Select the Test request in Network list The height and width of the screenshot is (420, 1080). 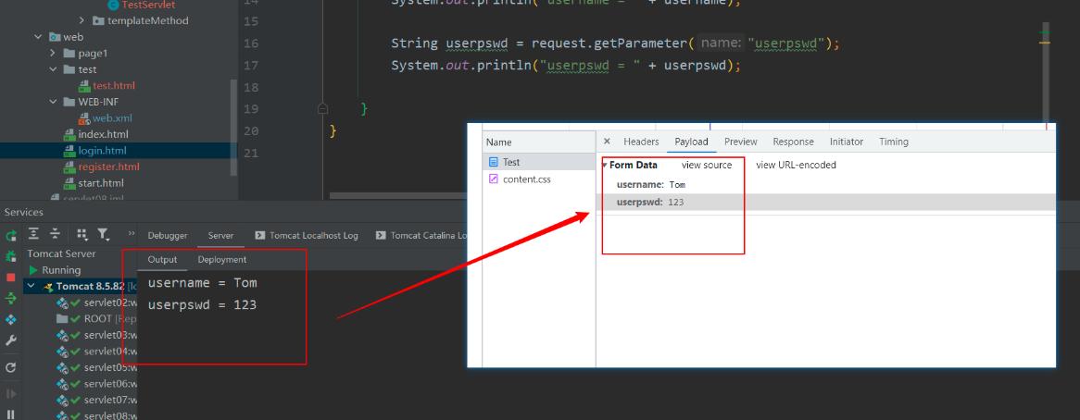point(539,162)
